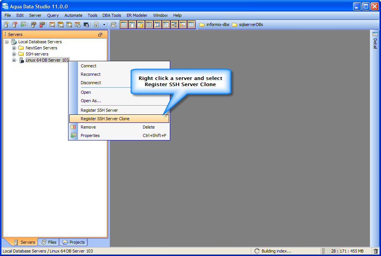Choose Properties from the context menu
Viewport: 381px width, 256px height.
(119, 136)
